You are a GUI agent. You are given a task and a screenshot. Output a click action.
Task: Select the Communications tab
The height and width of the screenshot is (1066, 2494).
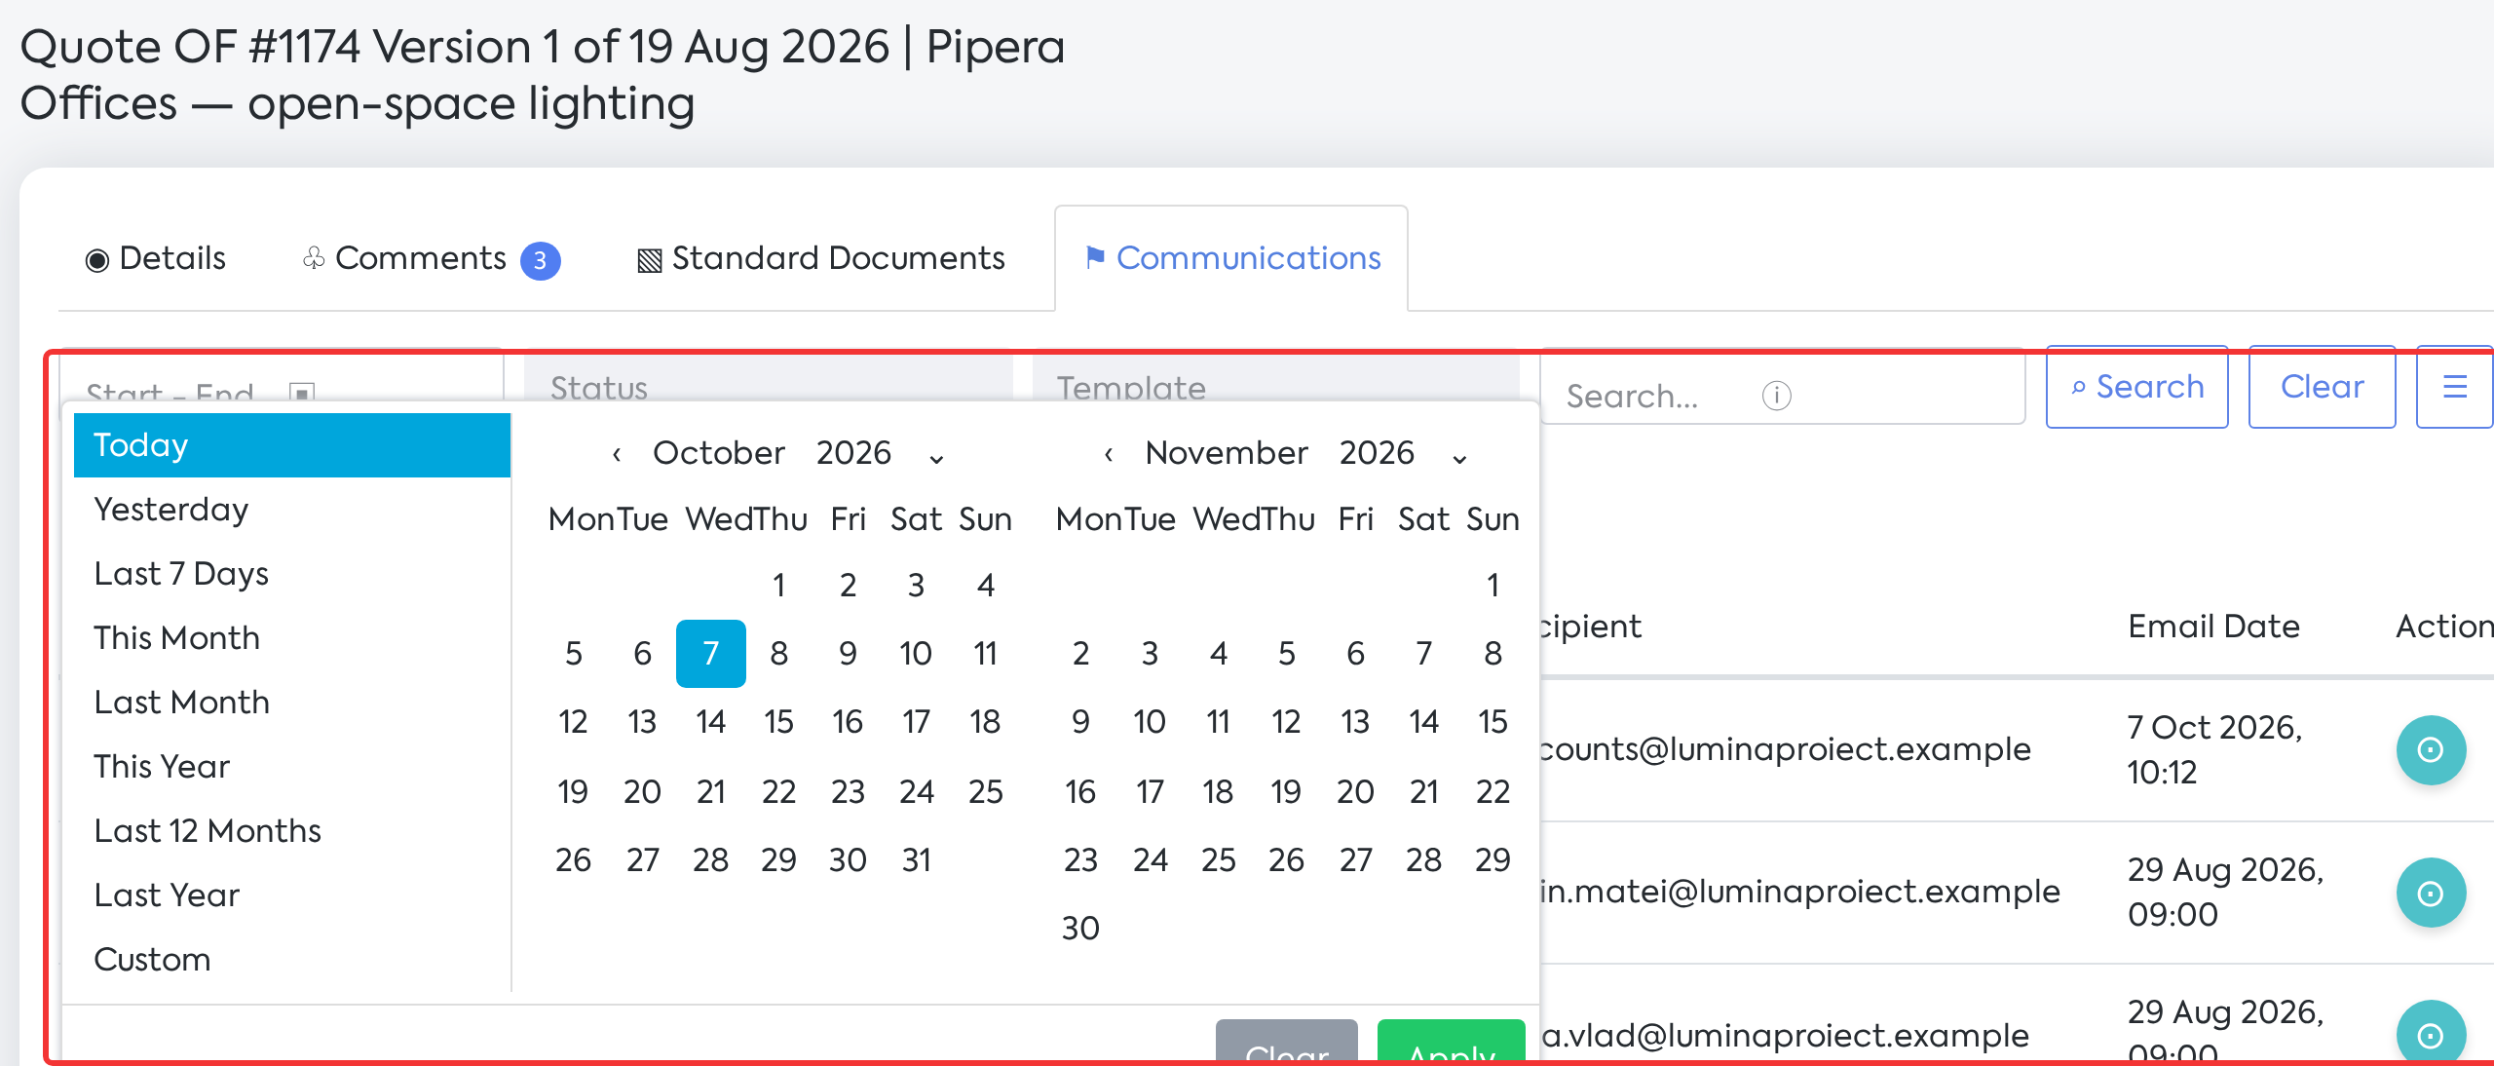tap(1231, 258)
